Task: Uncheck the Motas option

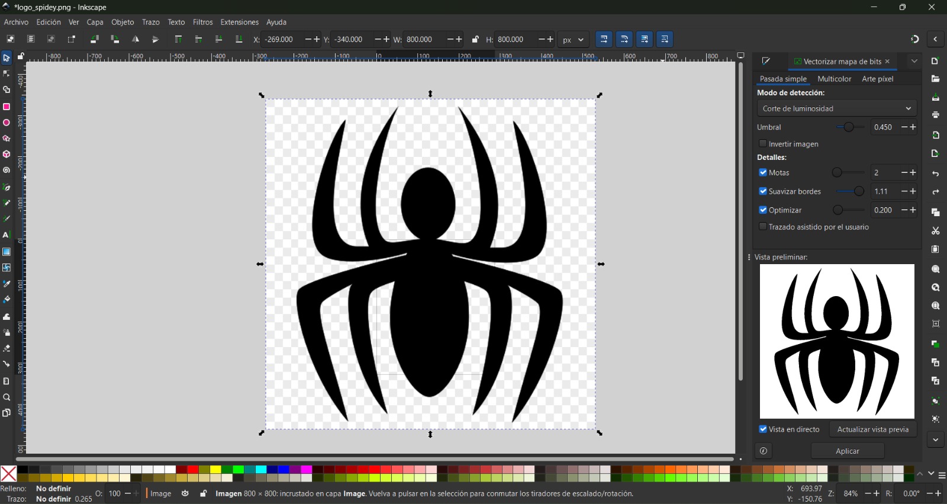Action: coord(763,172)
